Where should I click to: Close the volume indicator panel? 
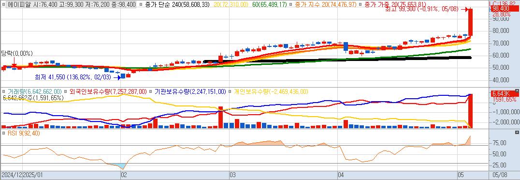click(x=517, y=90)
